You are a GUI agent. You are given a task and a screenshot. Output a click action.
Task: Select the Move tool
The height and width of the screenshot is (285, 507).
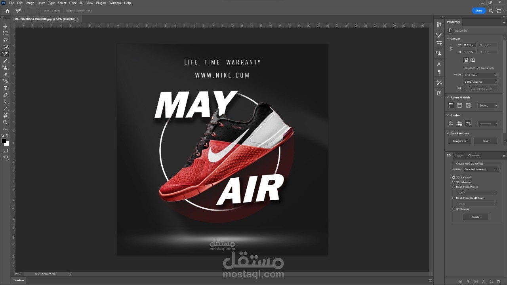point(5,26)
